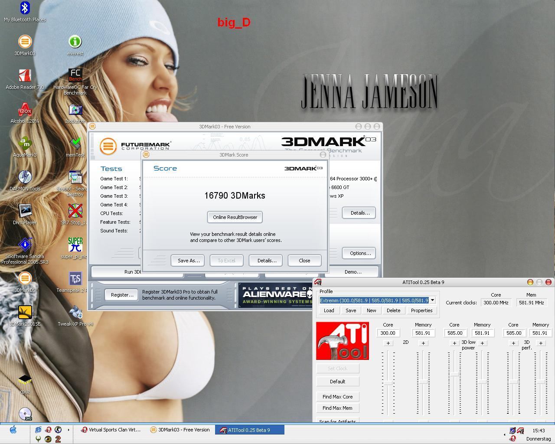The image size is (555, 444).
Task: Select the Tweak-XP Pro v4 icon
Action: [75, 316]
